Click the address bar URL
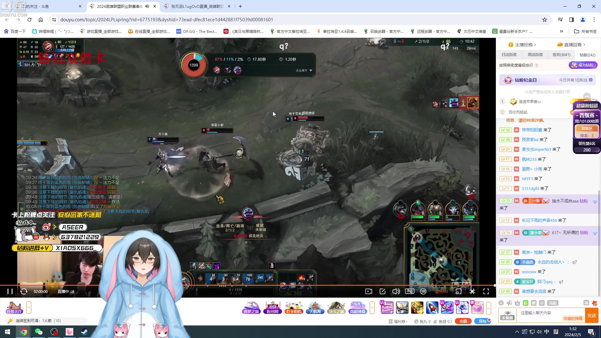 [167, 20]
